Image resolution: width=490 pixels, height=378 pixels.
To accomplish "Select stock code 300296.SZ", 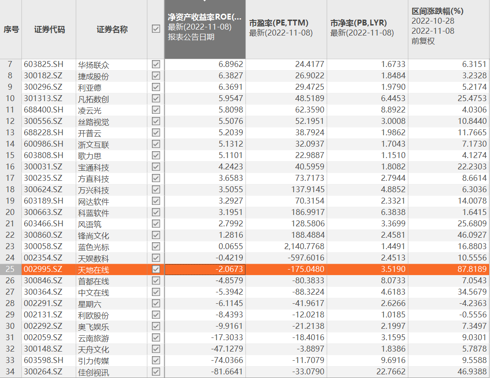I will (43, 87).
